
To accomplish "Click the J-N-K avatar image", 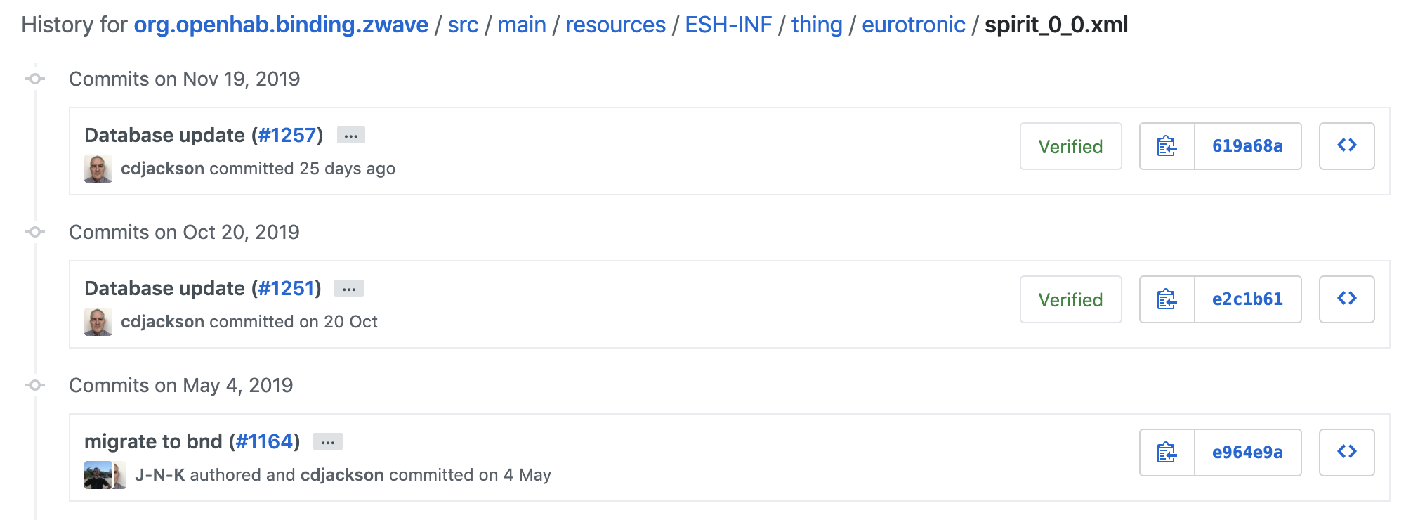I will 98,475.
